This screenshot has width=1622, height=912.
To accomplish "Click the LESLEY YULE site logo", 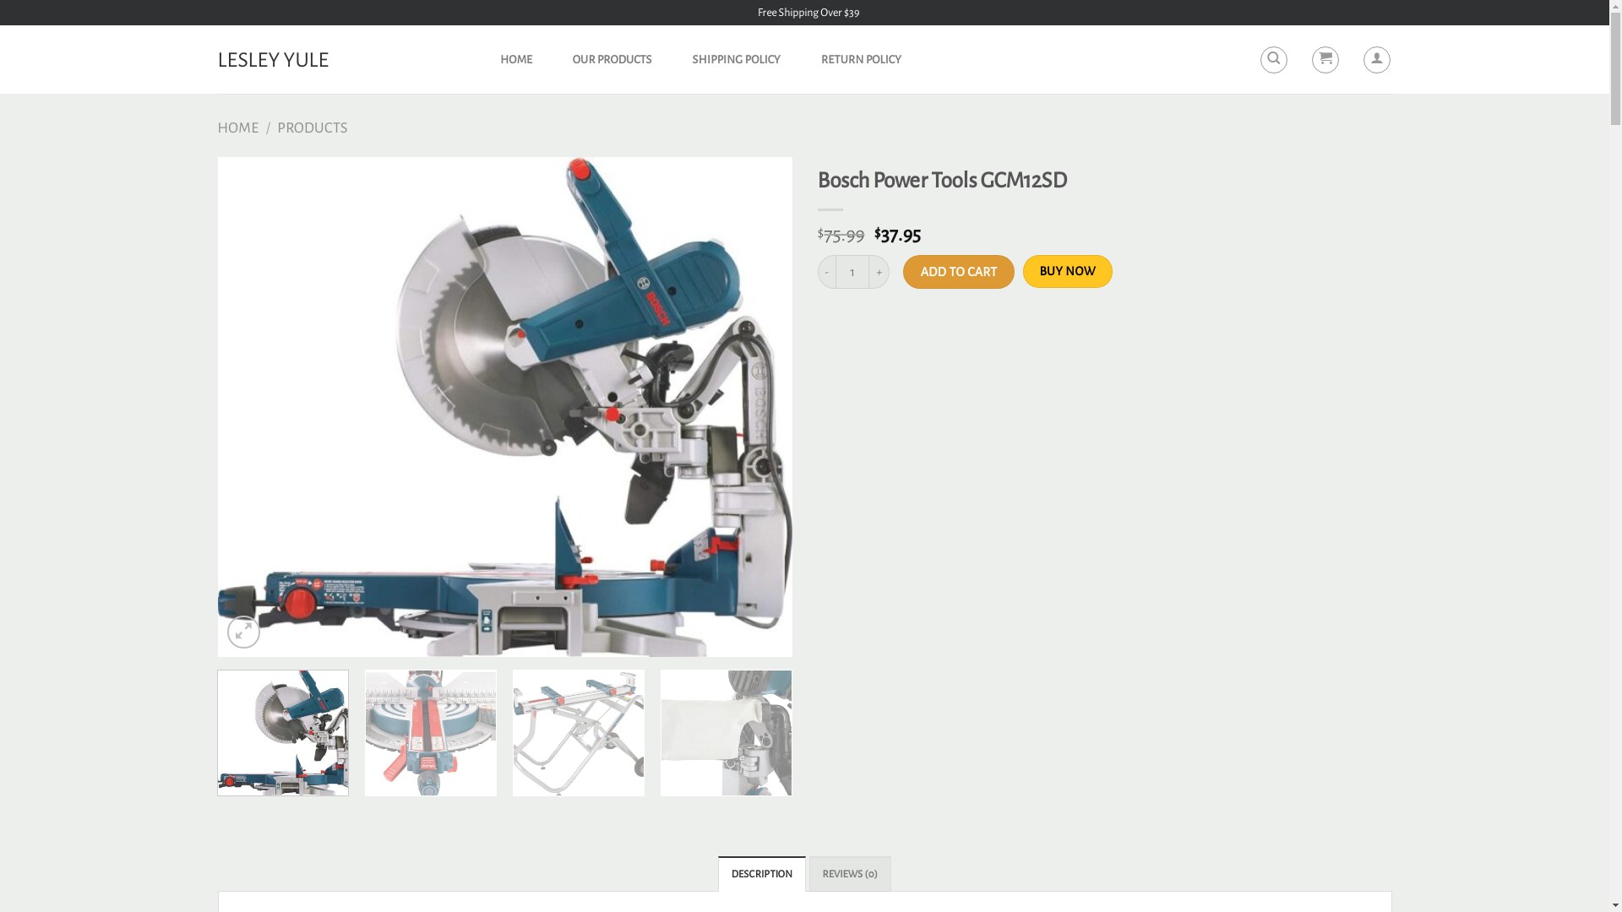I will pyautogui.click(x=273, y=60).
